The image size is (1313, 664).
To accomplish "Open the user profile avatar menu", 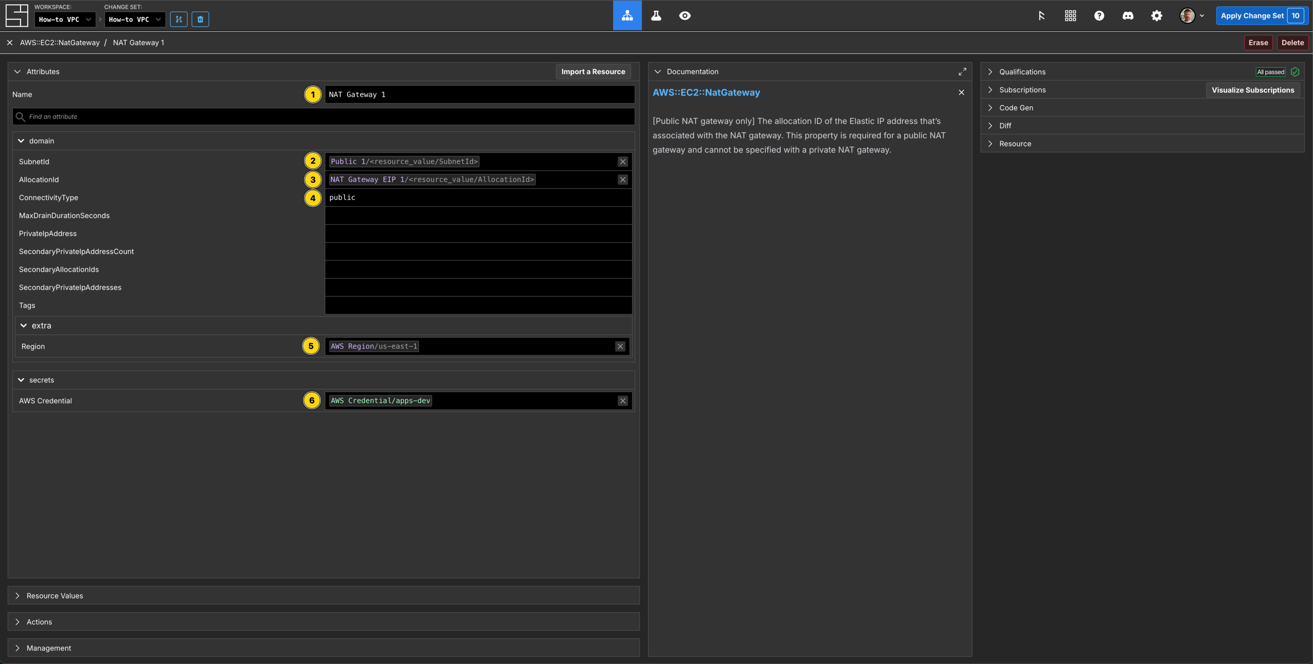I will click(1192, 16).
